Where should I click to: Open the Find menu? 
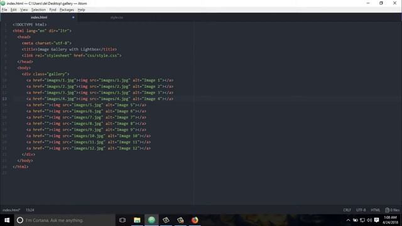(x=53, y=10)
